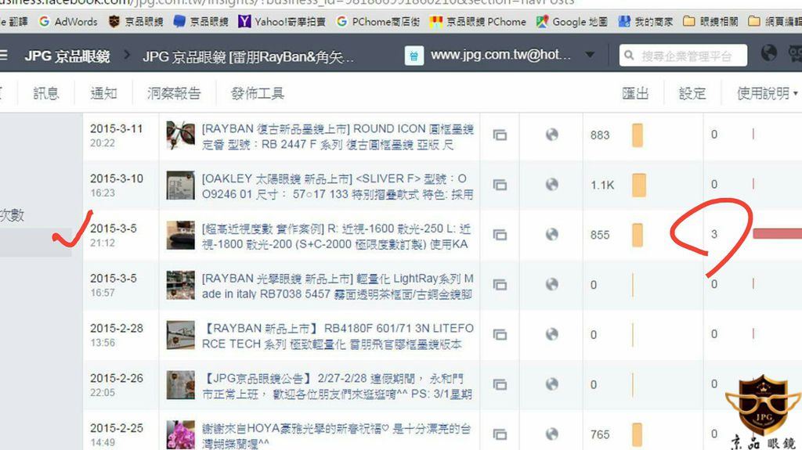
Task: Click the 883 reach value
Action: (600, 135)
